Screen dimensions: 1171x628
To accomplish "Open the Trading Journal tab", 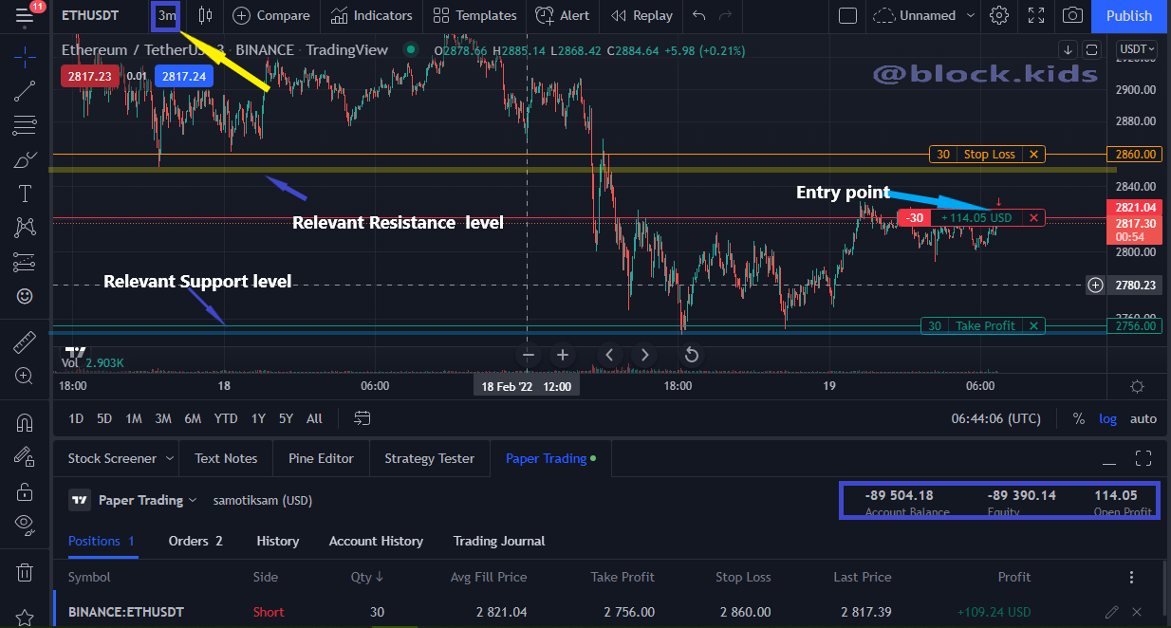I will pos(499,541).
